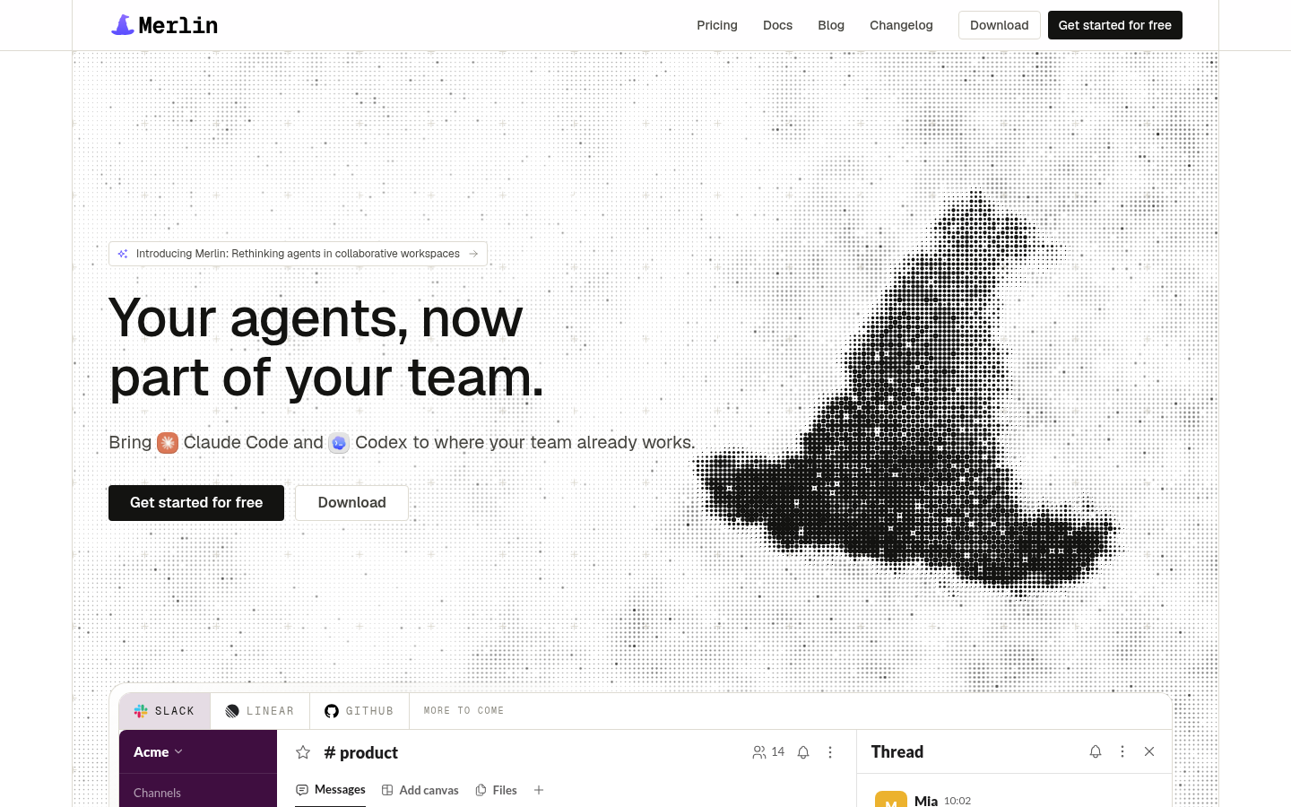Click the plus icon beside Files
Viewport: 1291px width, 807px height.
coord(539,790)
